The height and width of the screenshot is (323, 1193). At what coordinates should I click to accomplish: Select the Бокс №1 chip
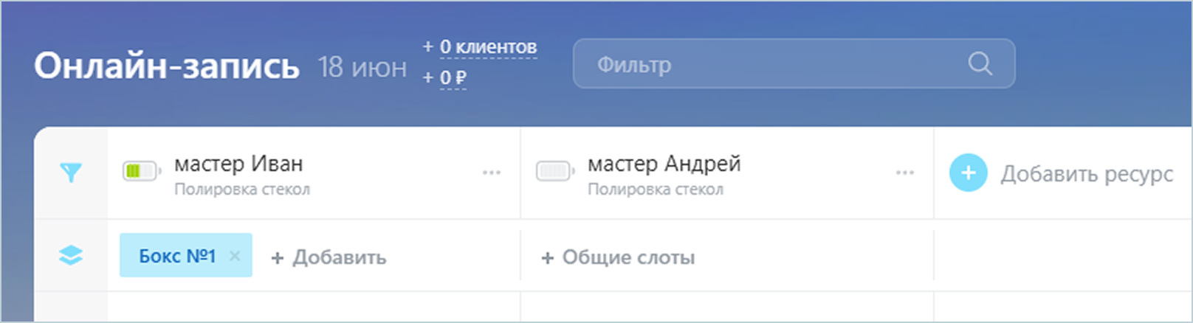[177, 256]
